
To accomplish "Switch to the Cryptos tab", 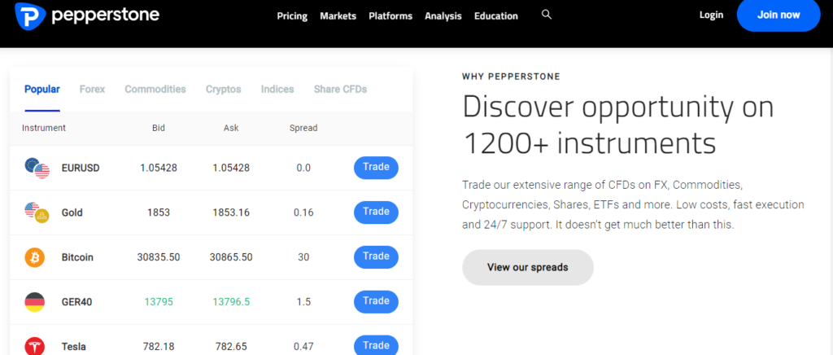I will (x=223, y=90).
